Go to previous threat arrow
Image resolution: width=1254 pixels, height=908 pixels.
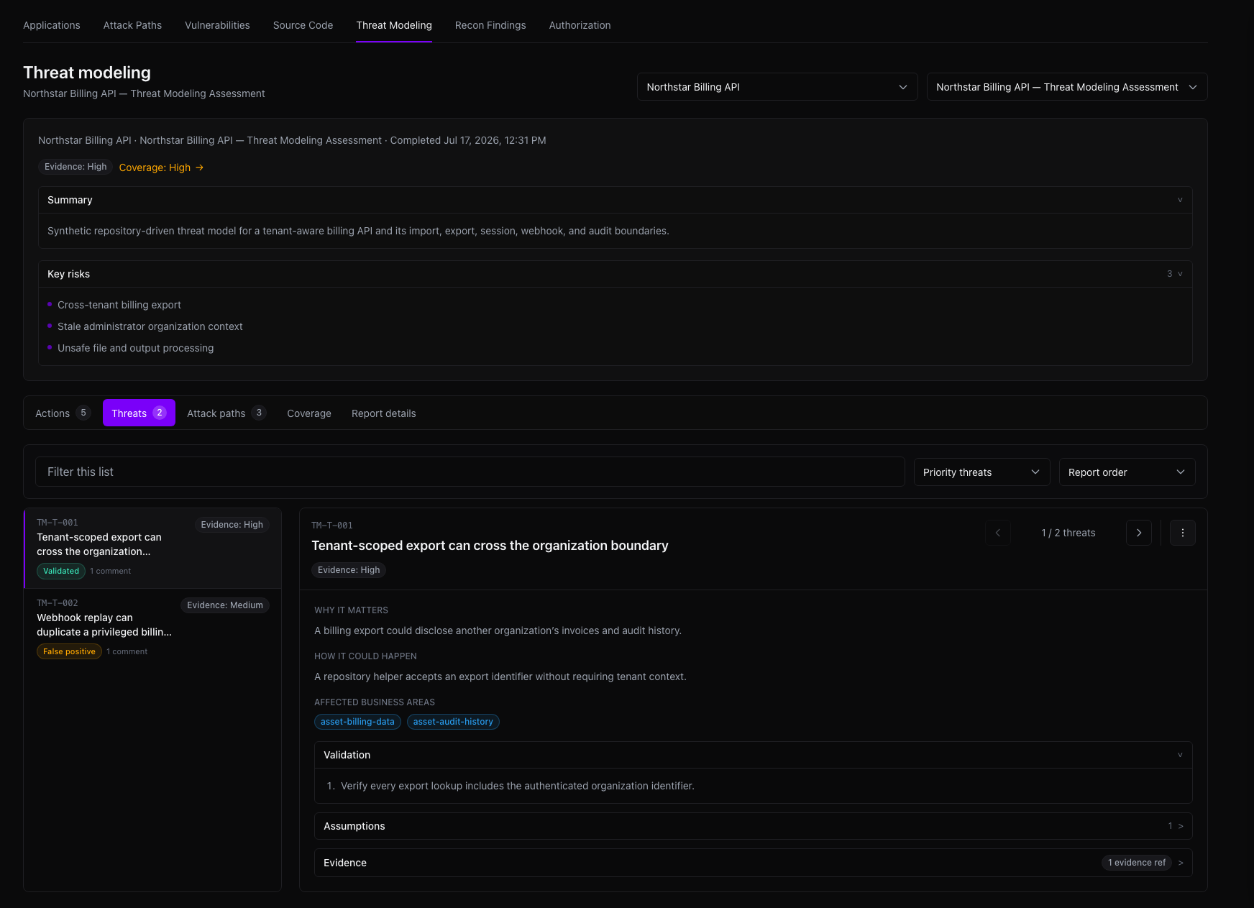point(997,533)
